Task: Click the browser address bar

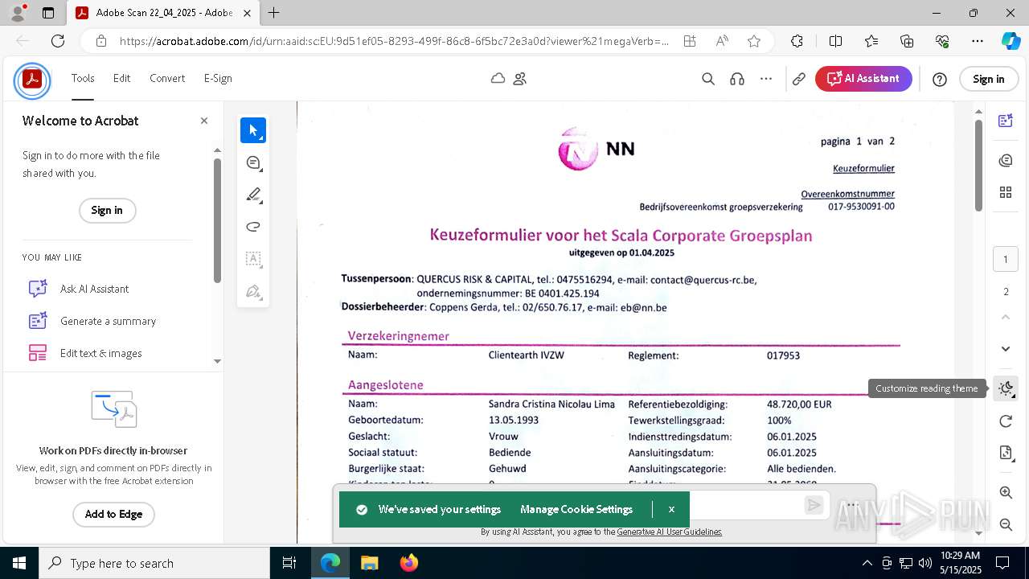Action: click(x=394, y=41)
